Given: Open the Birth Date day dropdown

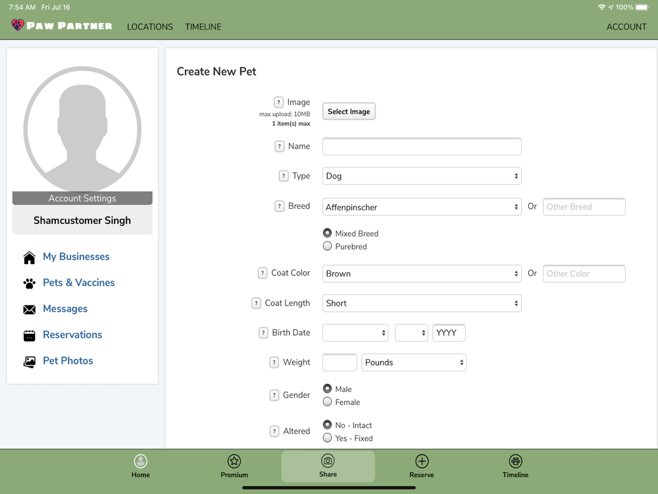Looking at the screenshot, I should coord(411,333).
